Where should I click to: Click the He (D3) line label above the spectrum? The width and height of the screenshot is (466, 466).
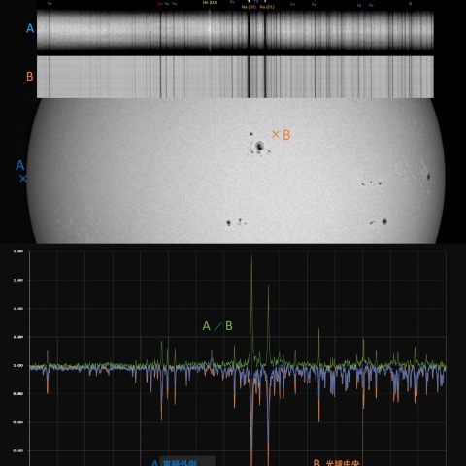[x=210, y=3]
